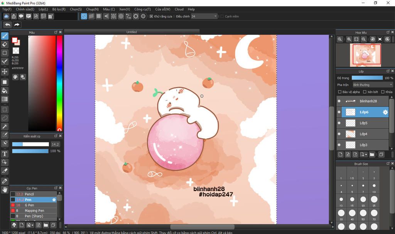Zoom out using the Navigator panel
Viewport: 395px width, 234px height.
click(363, 39)
